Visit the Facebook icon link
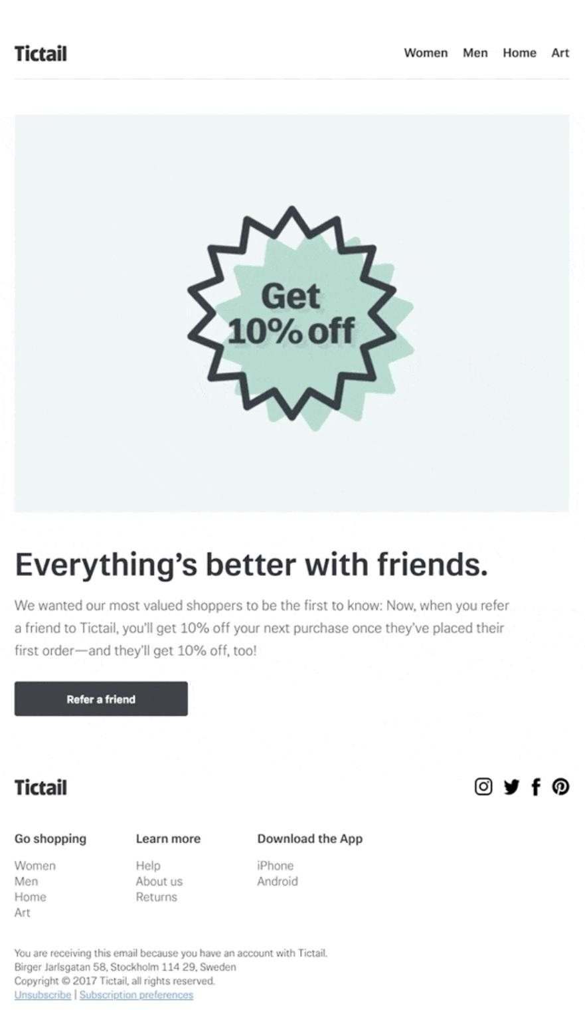The image size is (585, 1019). point(536,787)
